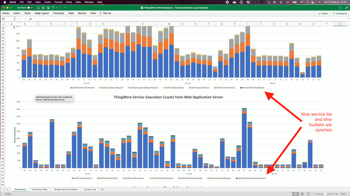Open the Formulas ribbon tab
Viewport: 350px width, 196px height.
[59, 13]
